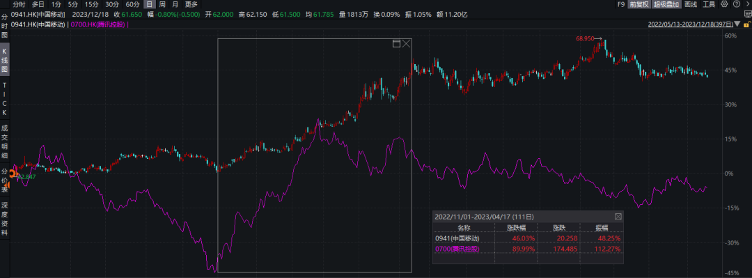Open the date range dropdown triangle
The image size is (752, 278).
(x=737, y=24)
